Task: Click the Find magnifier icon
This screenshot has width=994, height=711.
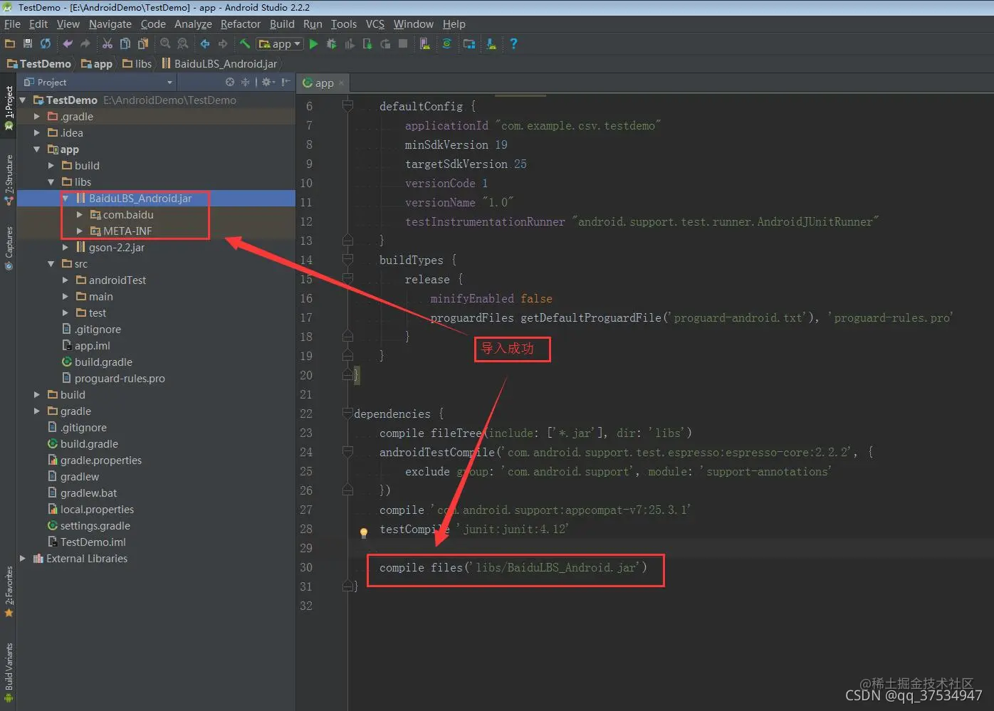Action: tap(165, 43)
